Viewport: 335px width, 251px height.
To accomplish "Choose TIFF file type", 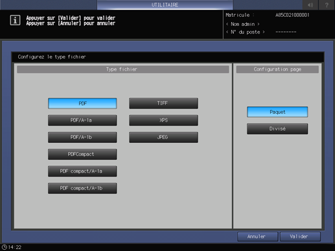I will [x=163, y=104].
